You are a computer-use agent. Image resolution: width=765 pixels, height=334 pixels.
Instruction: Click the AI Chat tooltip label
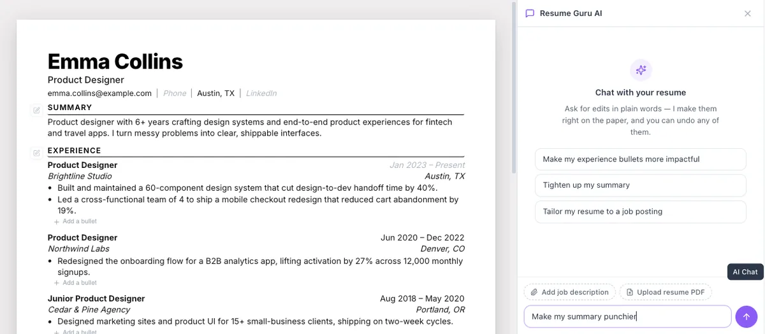click(745, 272)
